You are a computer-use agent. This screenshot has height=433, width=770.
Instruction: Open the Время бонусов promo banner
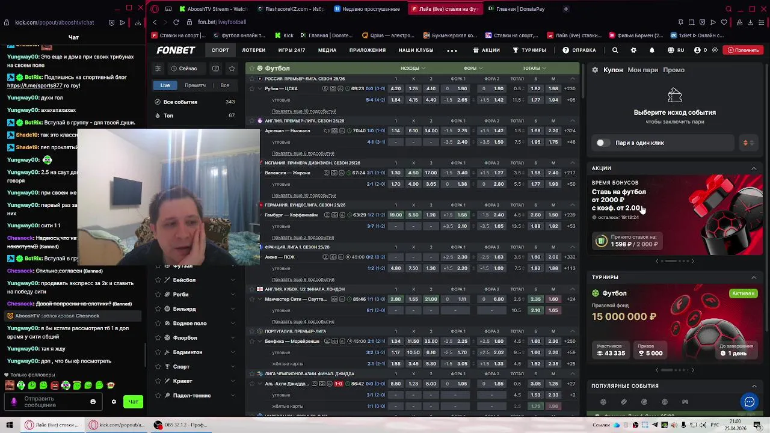[x=675, y=213]
